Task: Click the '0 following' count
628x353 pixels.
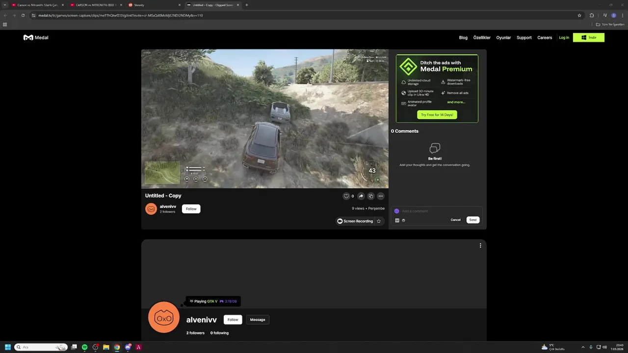Action: click(x=219, y=333)
